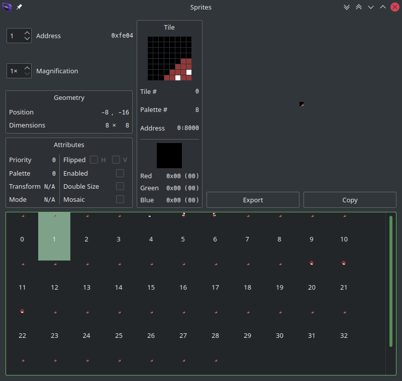The image size is (402, 381).
Task: Toggle the Mosaic checkbox
Action: [x=119, y=199]
